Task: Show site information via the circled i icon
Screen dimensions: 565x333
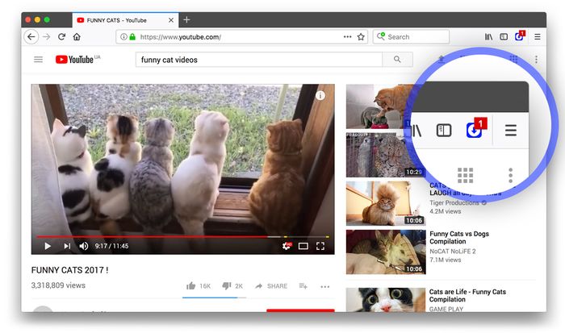Action: (123, 37)
